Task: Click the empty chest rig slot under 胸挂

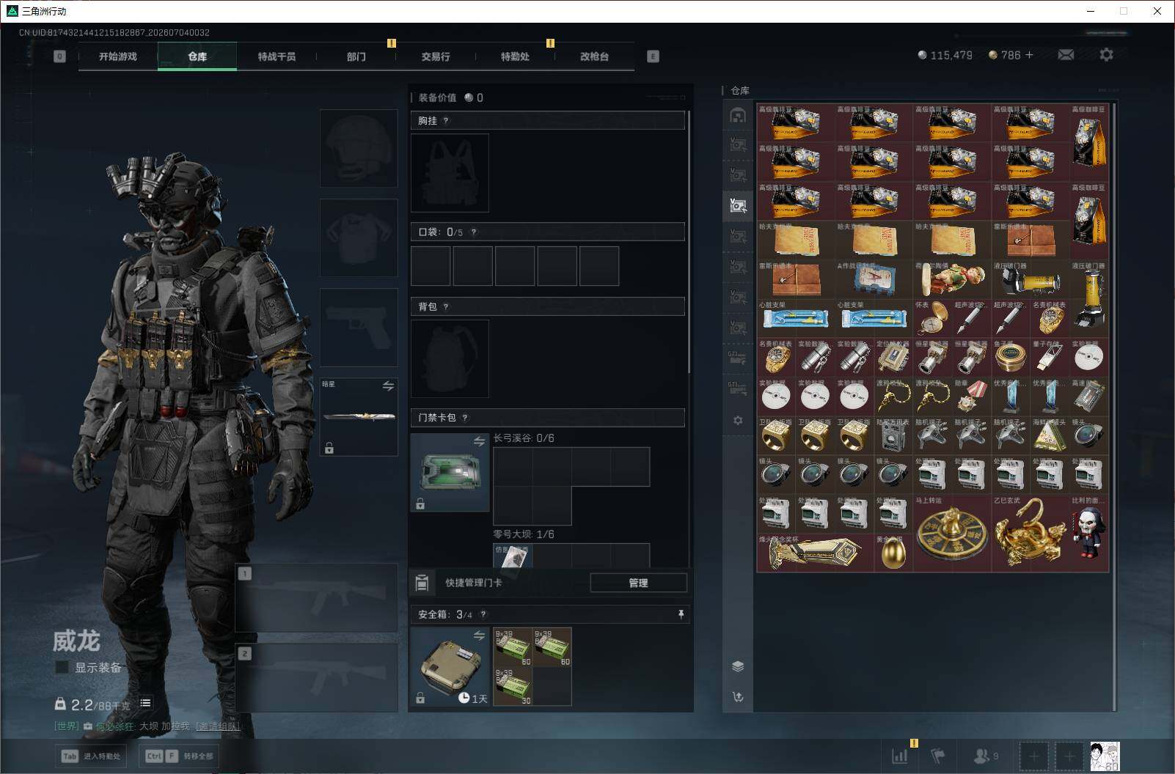Action: point(450,173)
